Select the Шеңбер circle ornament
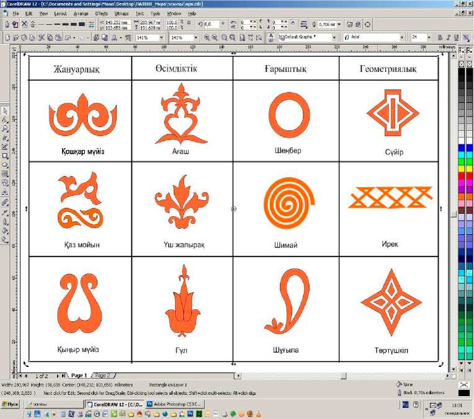Screen dimensions: 474x419 [x=289, y=115]
